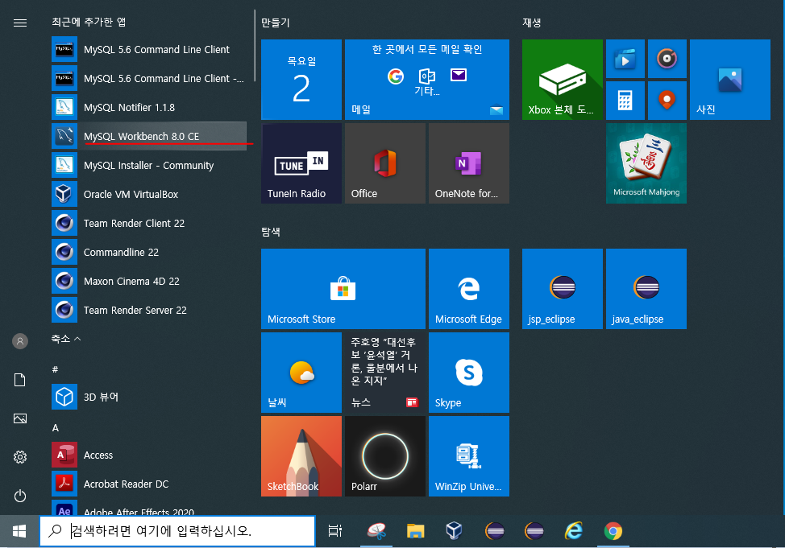Open the Calculator small tile
785x548 pixels.
625,101
